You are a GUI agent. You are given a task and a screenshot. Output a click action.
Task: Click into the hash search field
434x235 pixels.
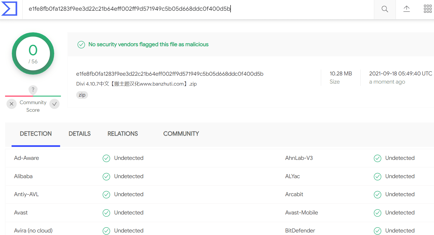tap(198, 9)
